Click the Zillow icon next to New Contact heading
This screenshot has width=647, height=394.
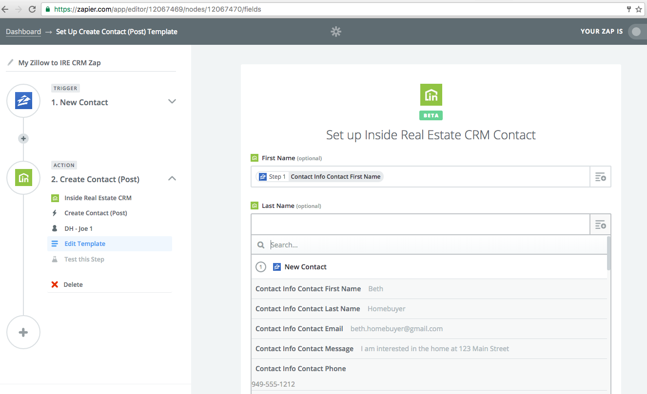click(x=277, y=267)
